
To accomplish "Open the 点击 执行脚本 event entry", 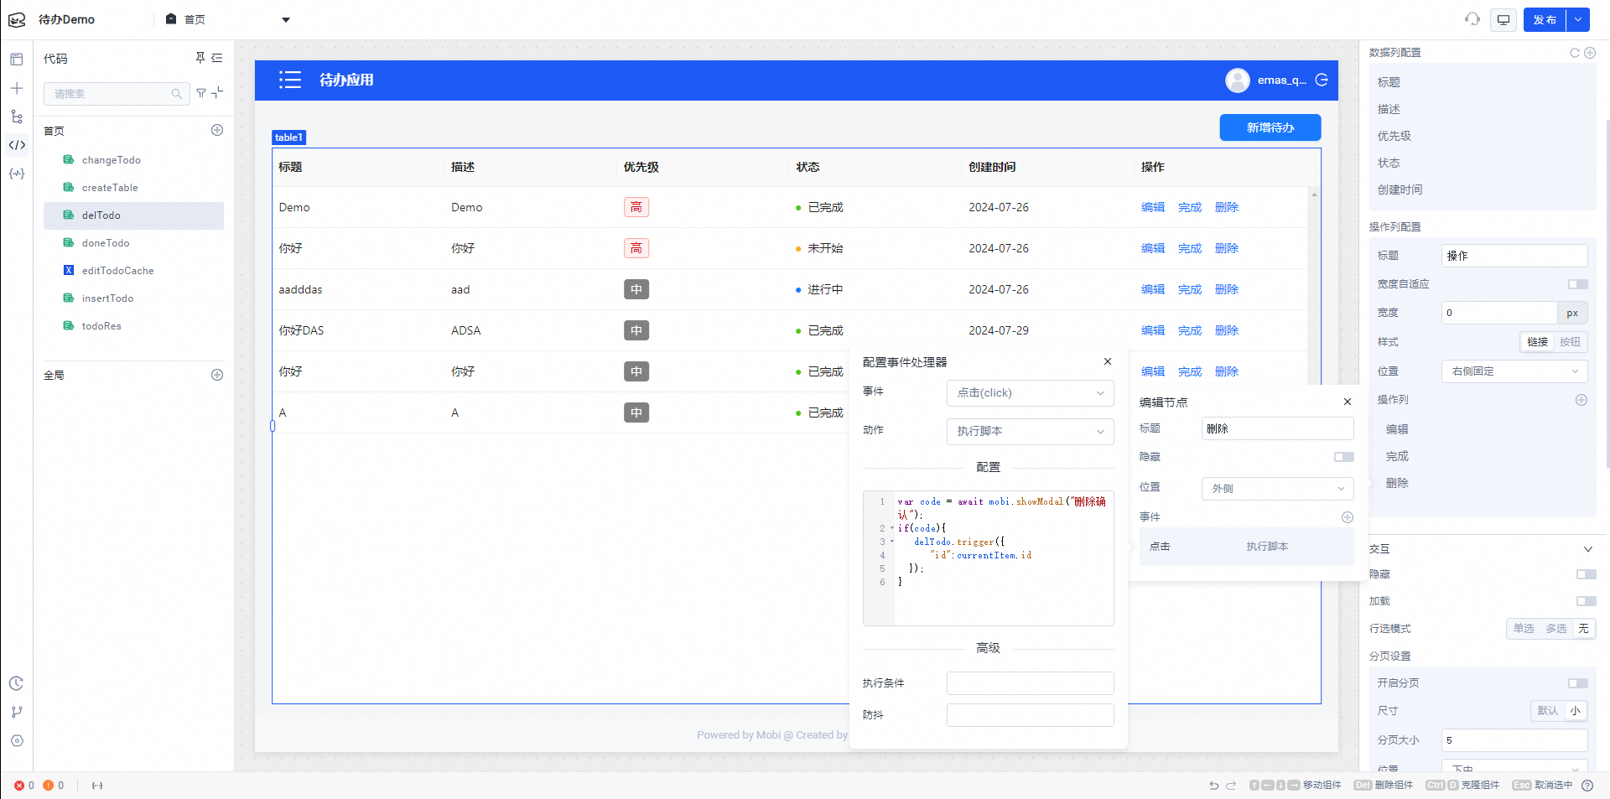I will pyautogui.click(x=1247, y=547).
